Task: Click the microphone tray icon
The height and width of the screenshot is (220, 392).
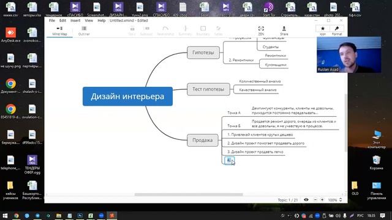Action: (x=345, y=216)
